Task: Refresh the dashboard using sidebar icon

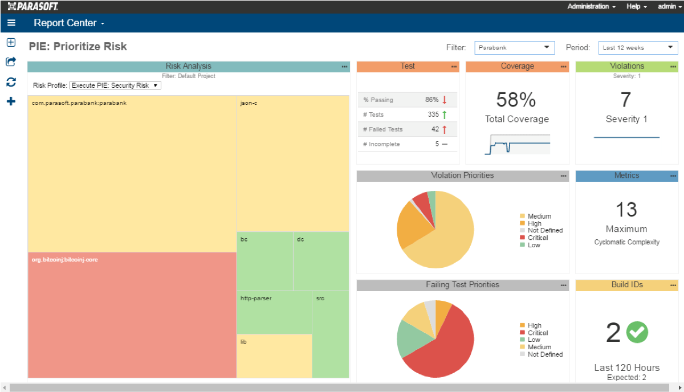Action: (x=11, y=82)
